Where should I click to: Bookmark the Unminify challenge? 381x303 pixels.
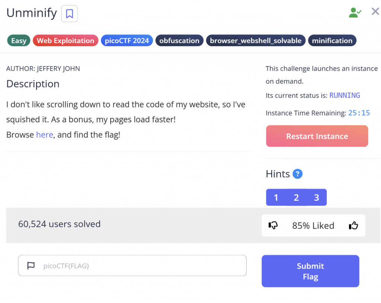tap(69, 14)
